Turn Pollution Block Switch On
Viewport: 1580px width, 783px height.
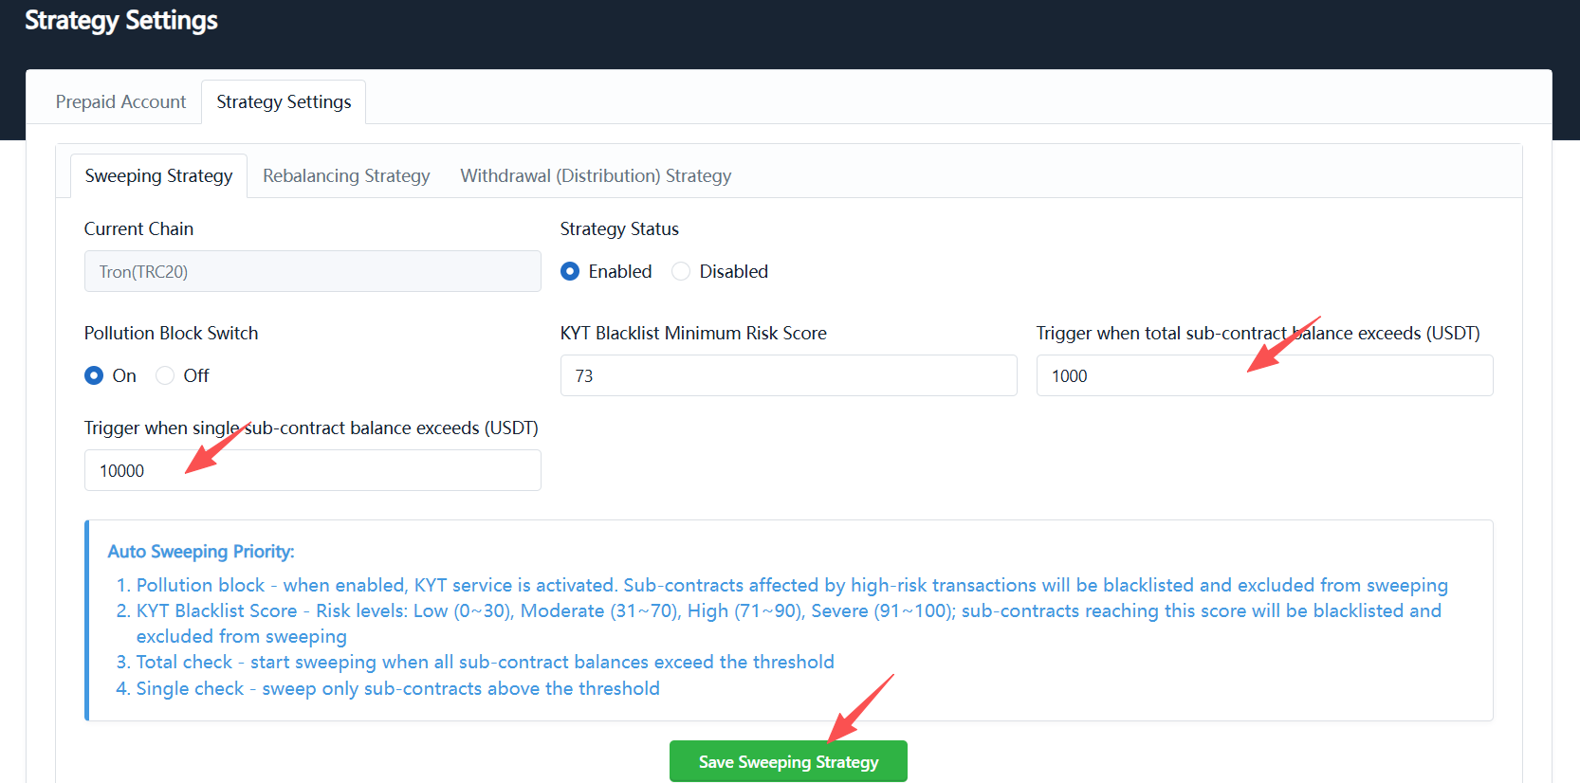pos(94,375)
